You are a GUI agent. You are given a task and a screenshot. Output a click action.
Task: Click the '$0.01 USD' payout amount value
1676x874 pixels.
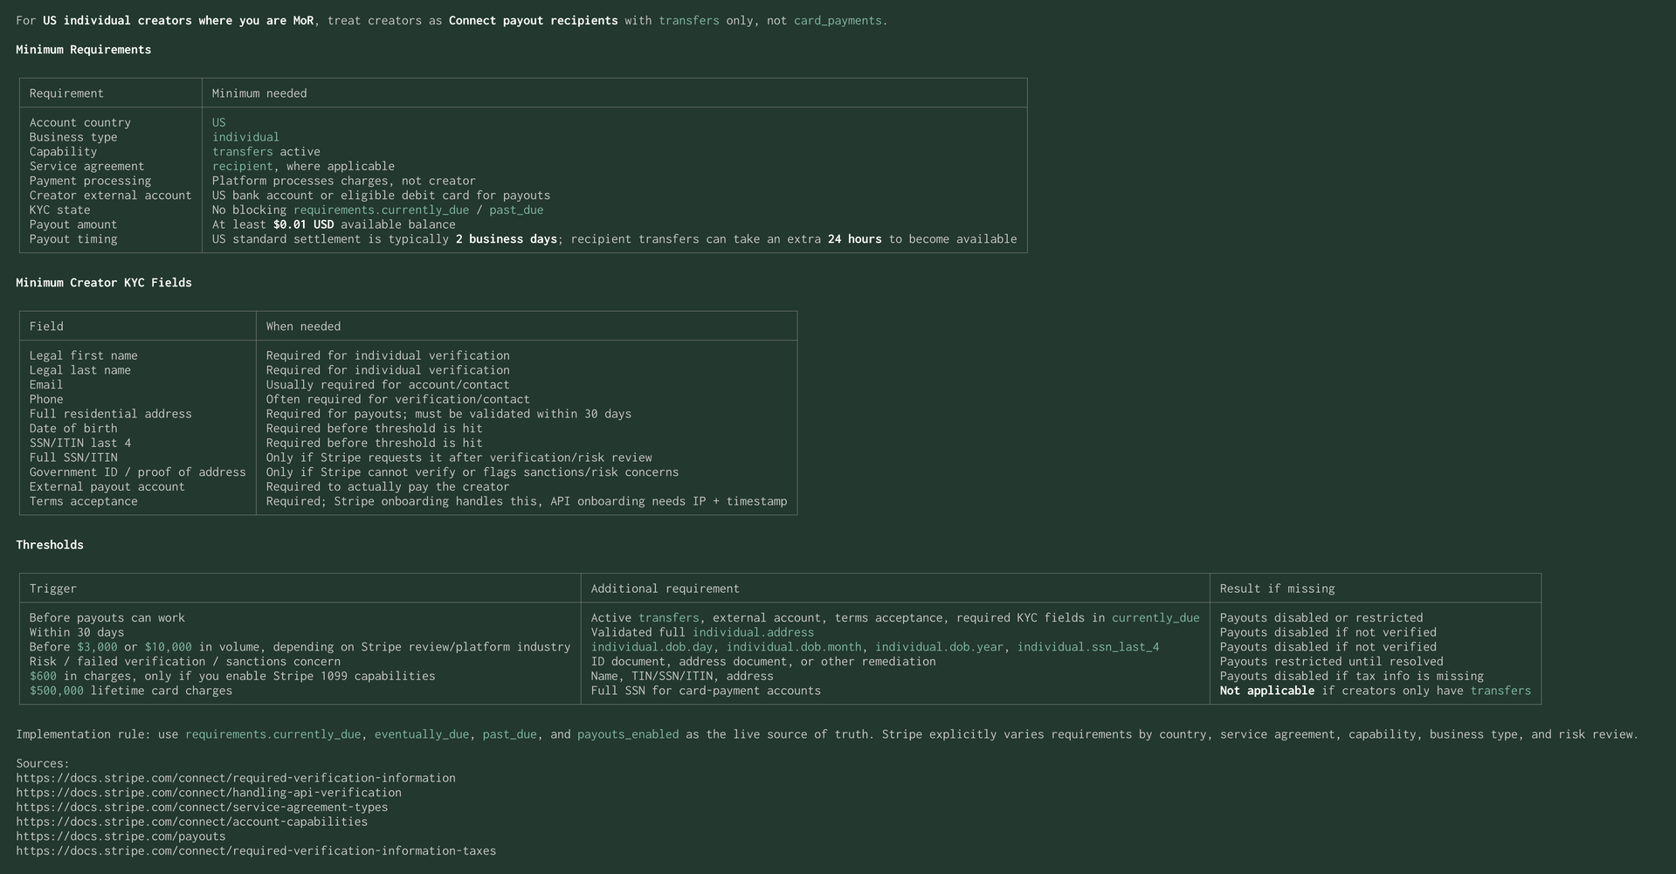click(x=303, y=224)
